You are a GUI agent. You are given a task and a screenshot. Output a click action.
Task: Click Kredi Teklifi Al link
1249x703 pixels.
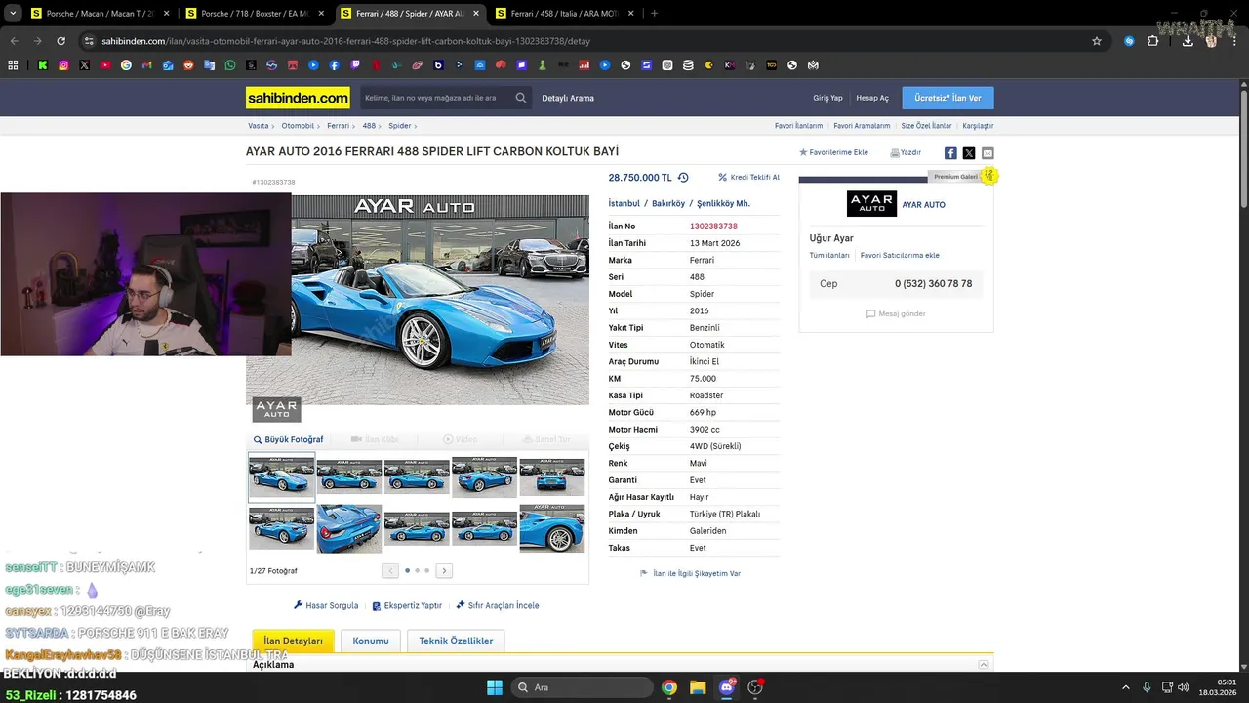coord(748,178)
